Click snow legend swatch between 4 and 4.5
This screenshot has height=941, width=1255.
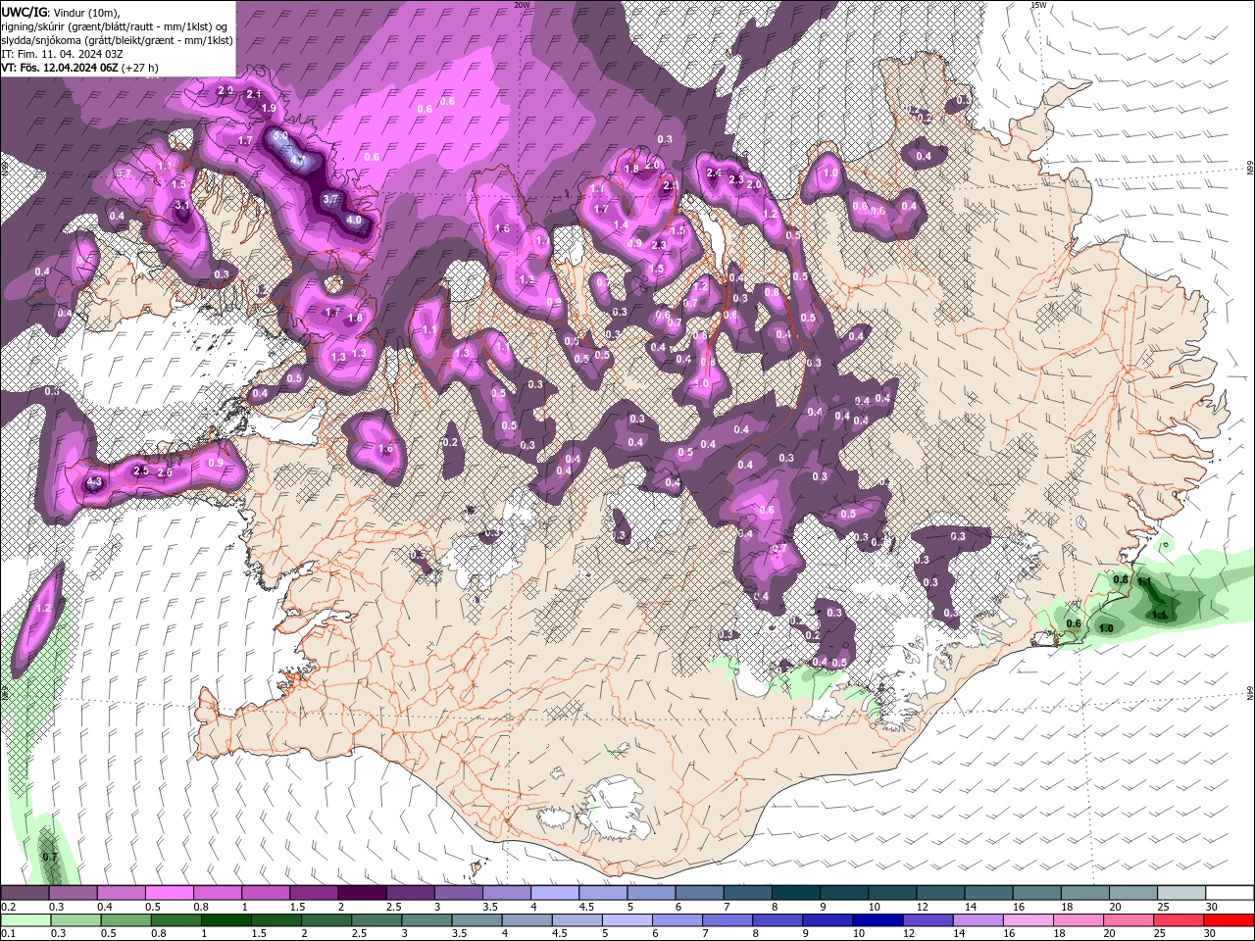tap(555, 893)
